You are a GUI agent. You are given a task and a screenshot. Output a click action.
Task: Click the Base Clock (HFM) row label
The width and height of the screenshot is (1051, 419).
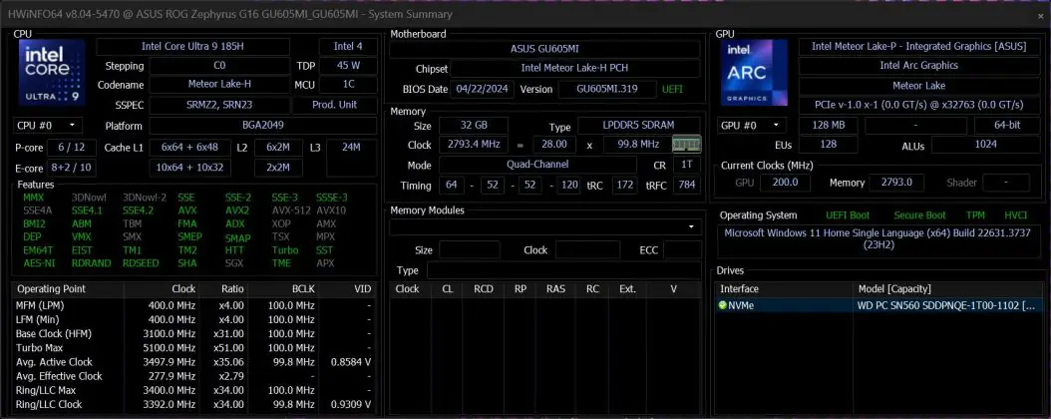coord(54,334)
